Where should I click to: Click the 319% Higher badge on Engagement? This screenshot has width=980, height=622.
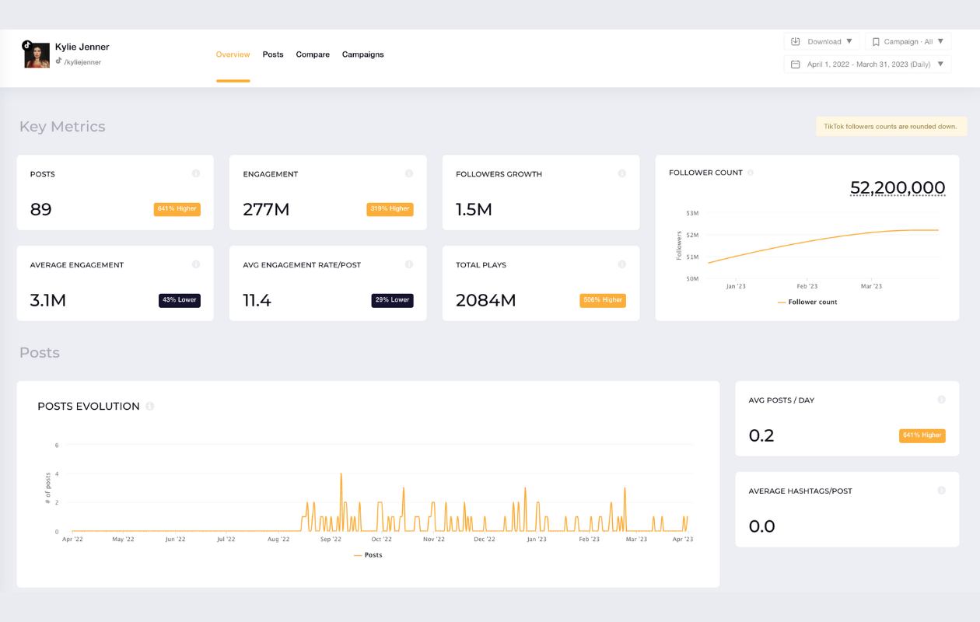[x=390, y=209]
